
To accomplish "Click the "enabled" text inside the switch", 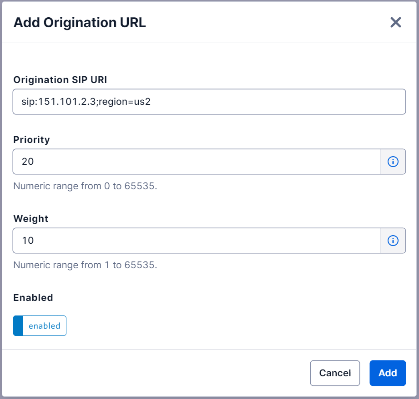I will (45, 326).
